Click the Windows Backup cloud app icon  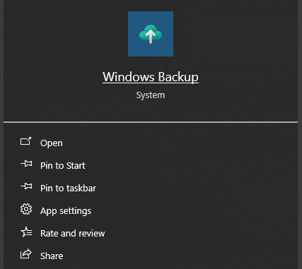pyautogui.click(x=151, y=34)
